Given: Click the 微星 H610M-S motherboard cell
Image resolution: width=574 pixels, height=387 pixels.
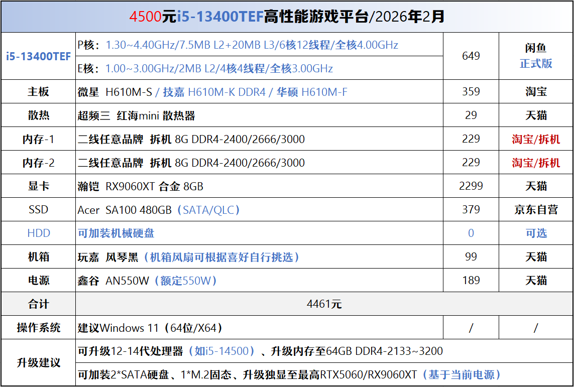Looking at the screenshot, I should [x=259, y=91].
